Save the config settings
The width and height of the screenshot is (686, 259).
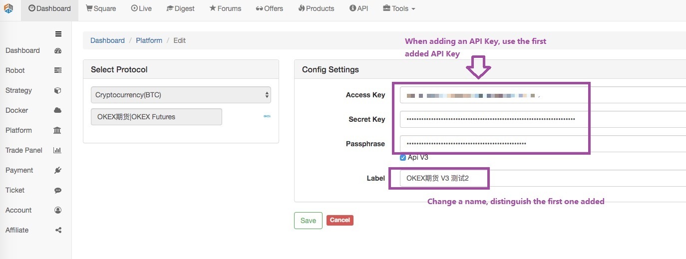click(x=308, y=221)
